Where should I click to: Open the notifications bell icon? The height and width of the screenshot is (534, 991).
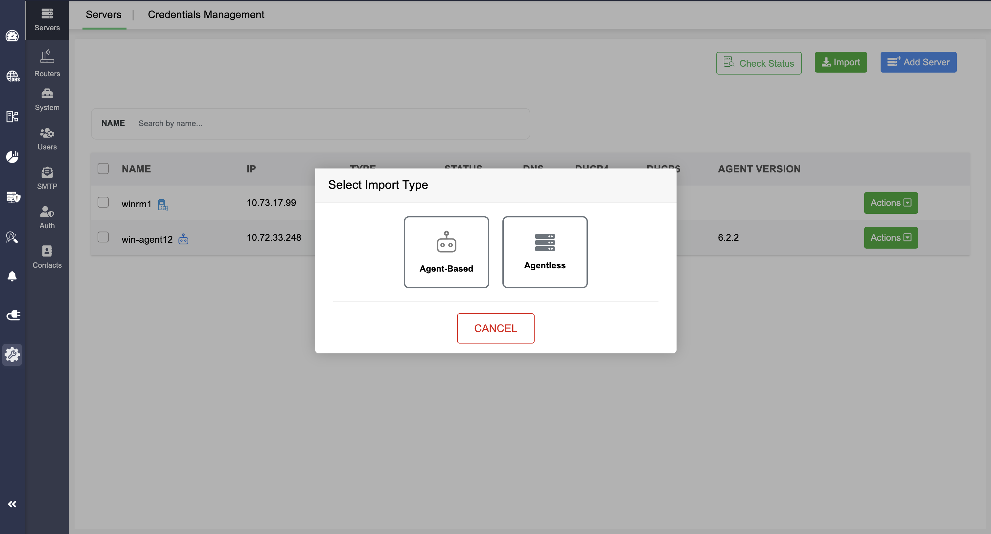pos(12,276)
